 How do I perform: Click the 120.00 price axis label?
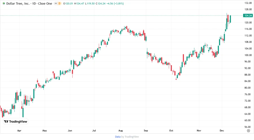pos(248,22)
